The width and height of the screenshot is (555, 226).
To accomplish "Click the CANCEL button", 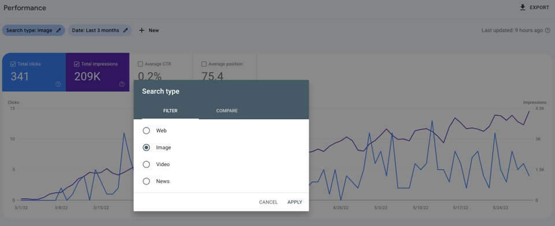I will (x=268, y=202).
